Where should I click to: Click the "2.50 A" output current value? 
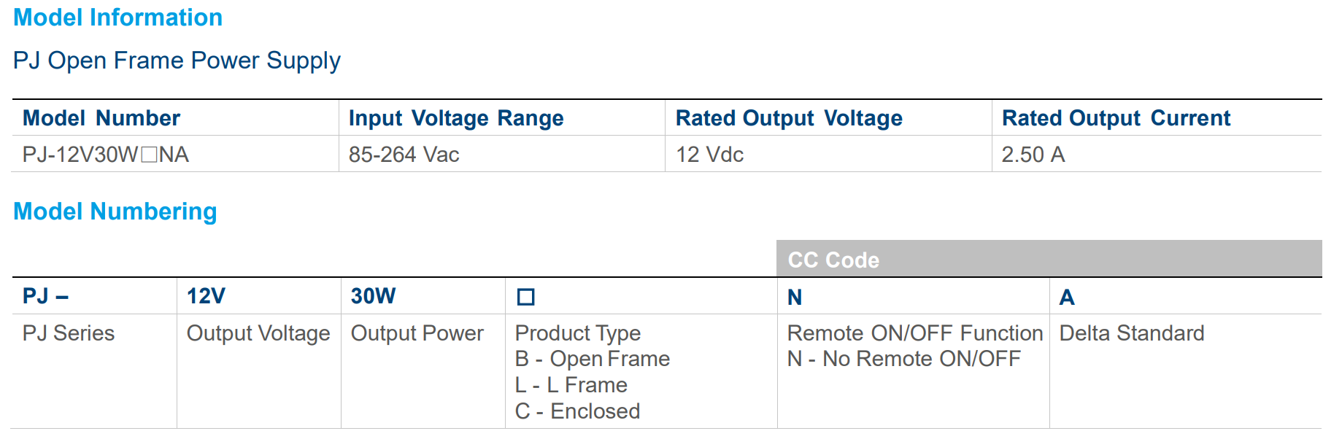pos(1033,155)
